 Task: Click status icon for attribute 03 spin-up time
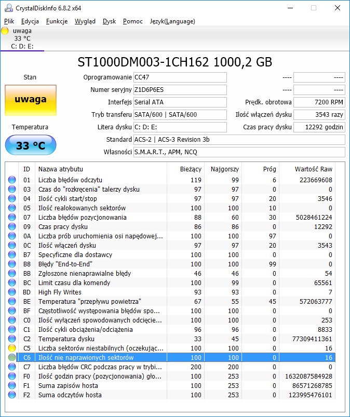point(12,189)
